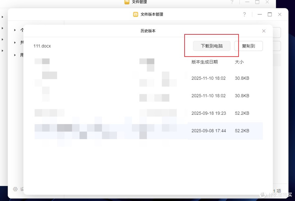Expand third tree item in 文件版本管理 sidebar
Viewport: 295px width, 201px height.
tap(15, 55)
